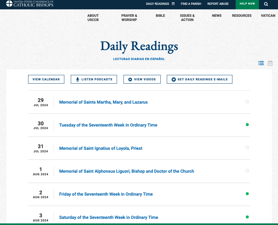Click the 31 Jul 2024 date

(x=41, y=148)
